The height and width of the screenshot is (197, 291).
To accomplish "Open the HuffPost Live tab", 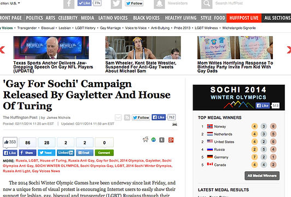I will point(244,18).
